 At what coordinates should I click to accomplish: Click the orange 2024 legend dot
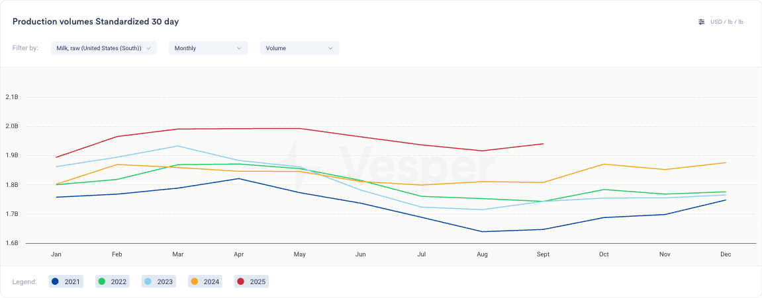coord(195,282)
